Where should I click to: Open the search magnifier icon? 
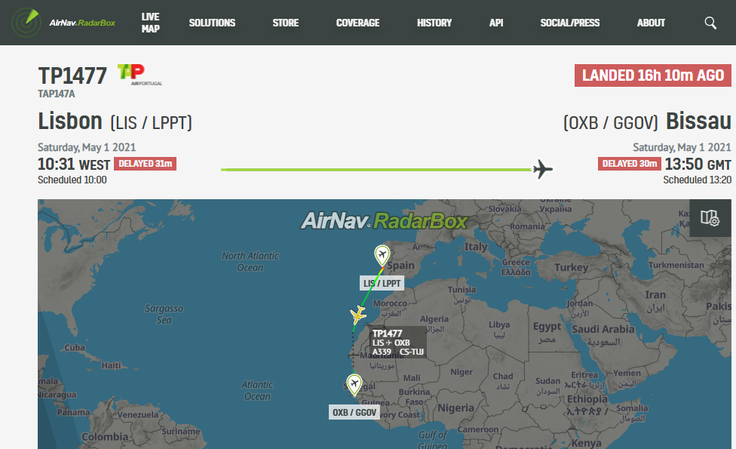[x=710, y=23]
